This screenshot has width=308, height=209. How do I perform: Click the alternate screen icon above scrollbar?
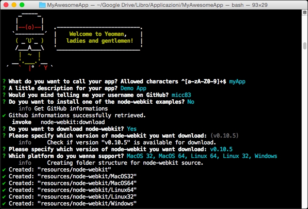tap(305, 12)
